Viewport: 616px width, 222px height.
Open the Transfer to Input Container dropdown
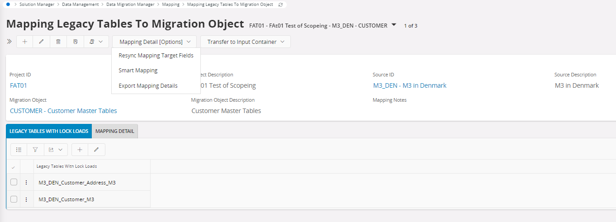[x=246, y=42]
